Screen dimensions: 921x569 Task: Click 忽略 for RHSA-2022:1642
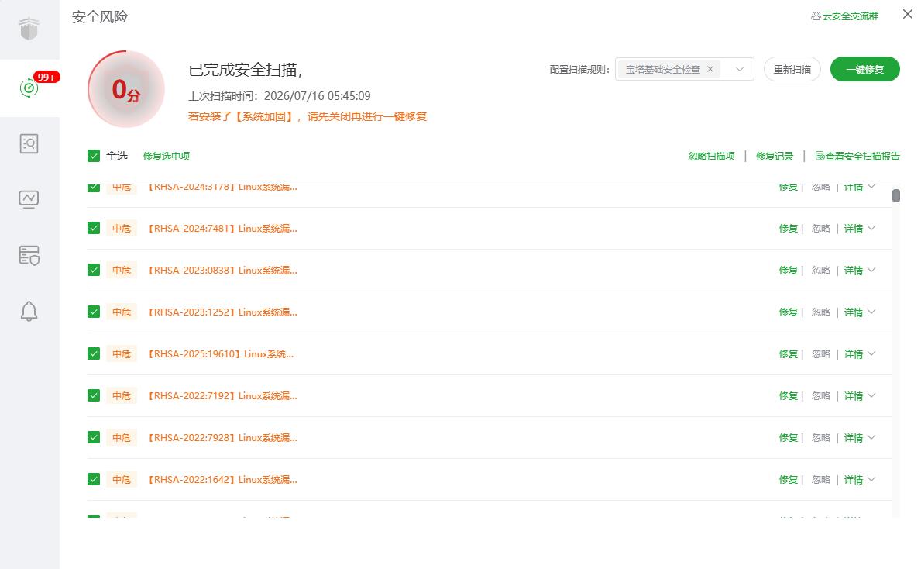click(x=820, y=480)
